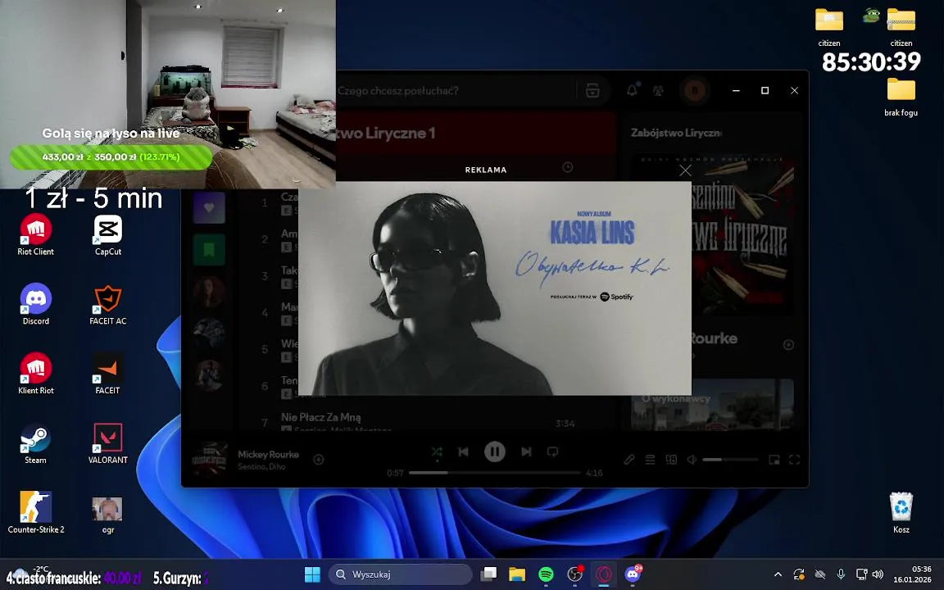Switch to Spotify on the taskbar

[x=546, y=574]
